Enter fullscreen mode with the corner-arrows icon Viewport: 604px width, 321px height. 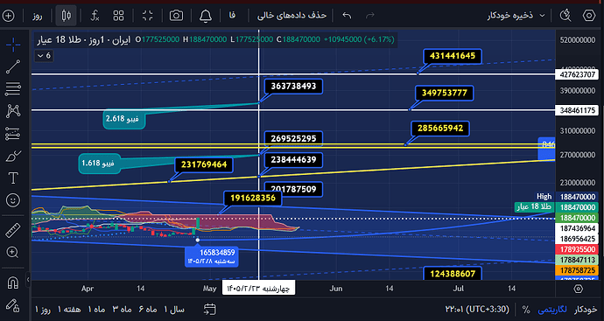pyautogui.click(x=148, y=16)
